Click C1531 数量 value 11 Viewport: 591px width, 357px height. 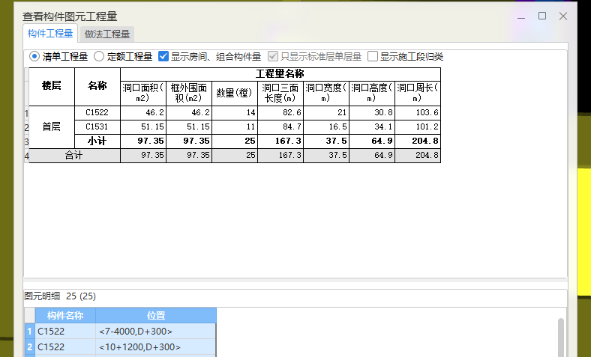pos(235,127)
